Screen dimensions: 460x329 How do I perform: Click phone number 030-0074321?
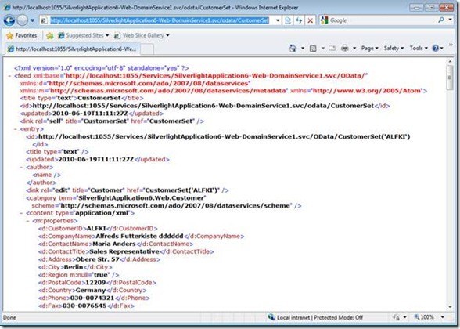tap(92, 298)
